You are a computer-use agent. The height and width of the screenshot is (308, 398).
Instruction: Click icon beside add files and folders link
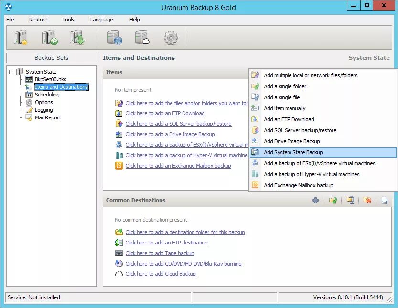[x=119, y=103]
